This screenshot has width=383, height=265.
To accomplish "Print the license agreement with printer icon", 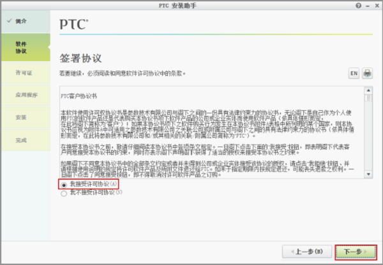I will pyautogui.click(x=368, y=73).
